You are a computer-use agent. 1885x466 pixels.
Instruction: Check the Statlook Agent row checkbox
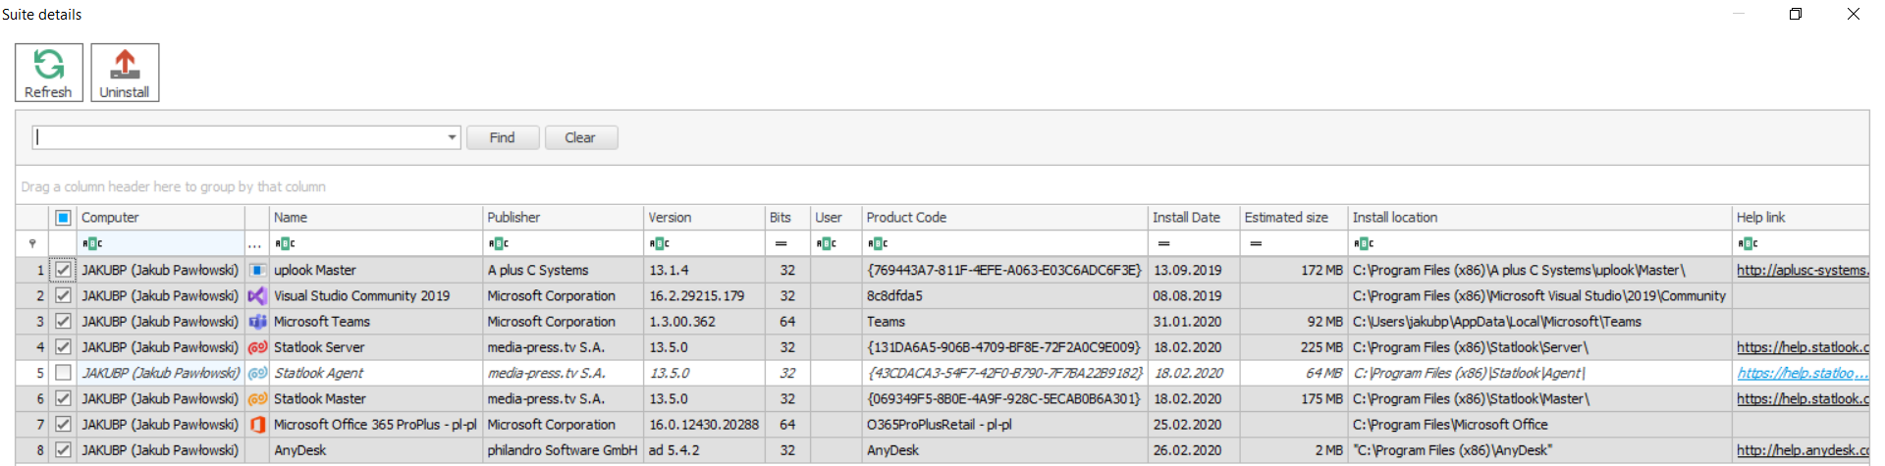63,373
